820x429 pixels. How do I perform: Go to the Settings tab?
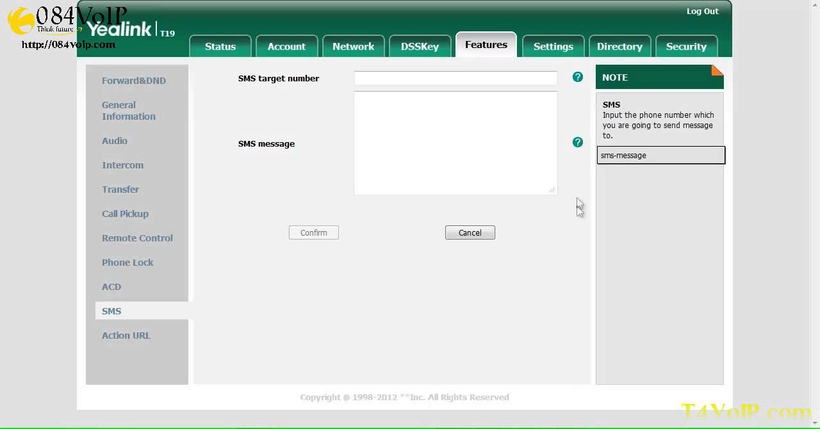(553, 46)
